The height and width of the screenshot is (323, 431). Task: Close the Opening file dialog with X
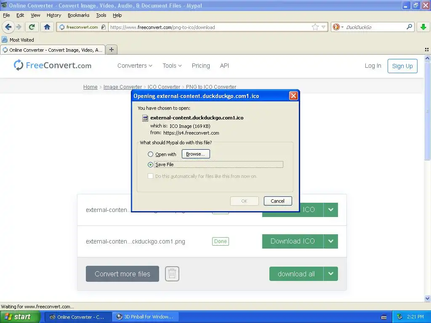pyautogui.click(x=293, y=96)
